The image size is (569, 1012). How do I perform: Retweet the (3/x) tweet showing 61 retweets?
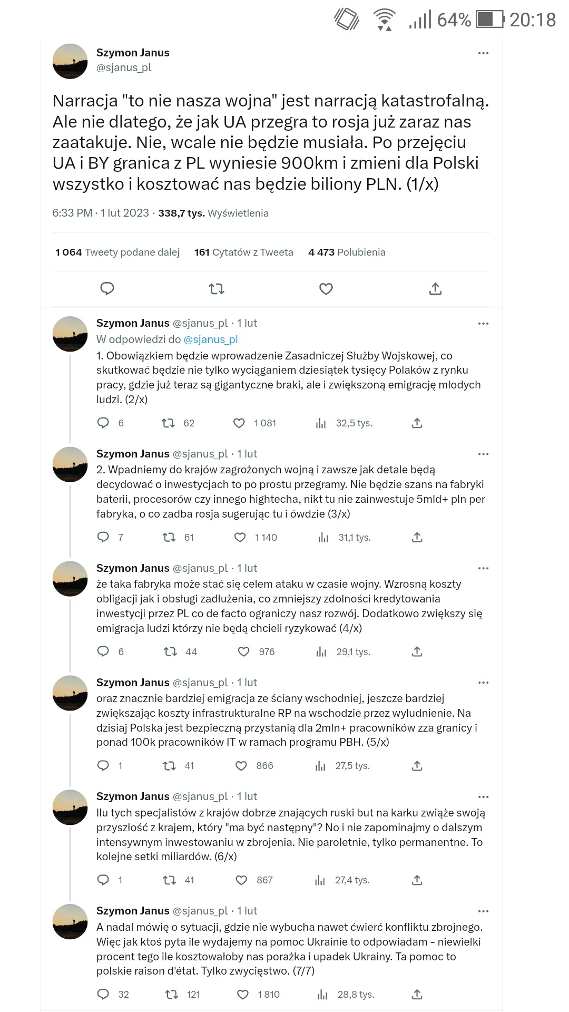(x=169, y=538)
